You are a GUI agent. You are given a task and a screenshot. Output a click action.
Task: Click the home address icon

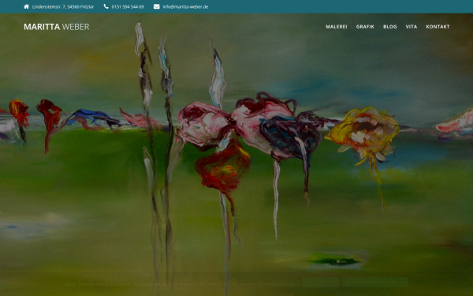[26, 6]
